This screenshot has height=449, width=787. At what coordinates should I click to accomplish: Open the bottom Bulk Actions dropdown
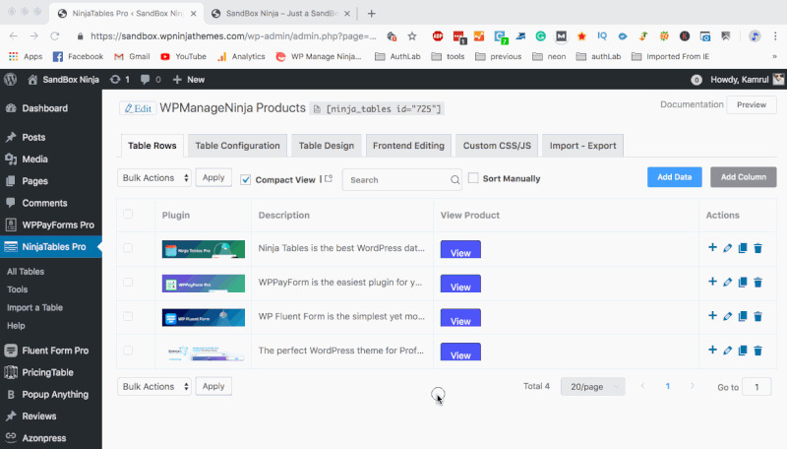point(154,387)
